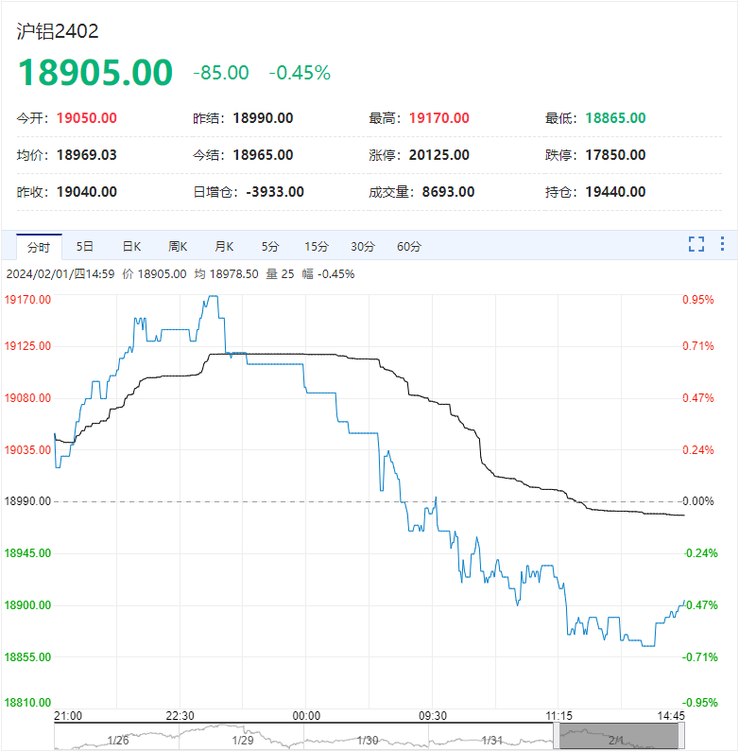View the 15分 interval chart
The height and width of the screenshot is (752, 739).
point(316,247)
